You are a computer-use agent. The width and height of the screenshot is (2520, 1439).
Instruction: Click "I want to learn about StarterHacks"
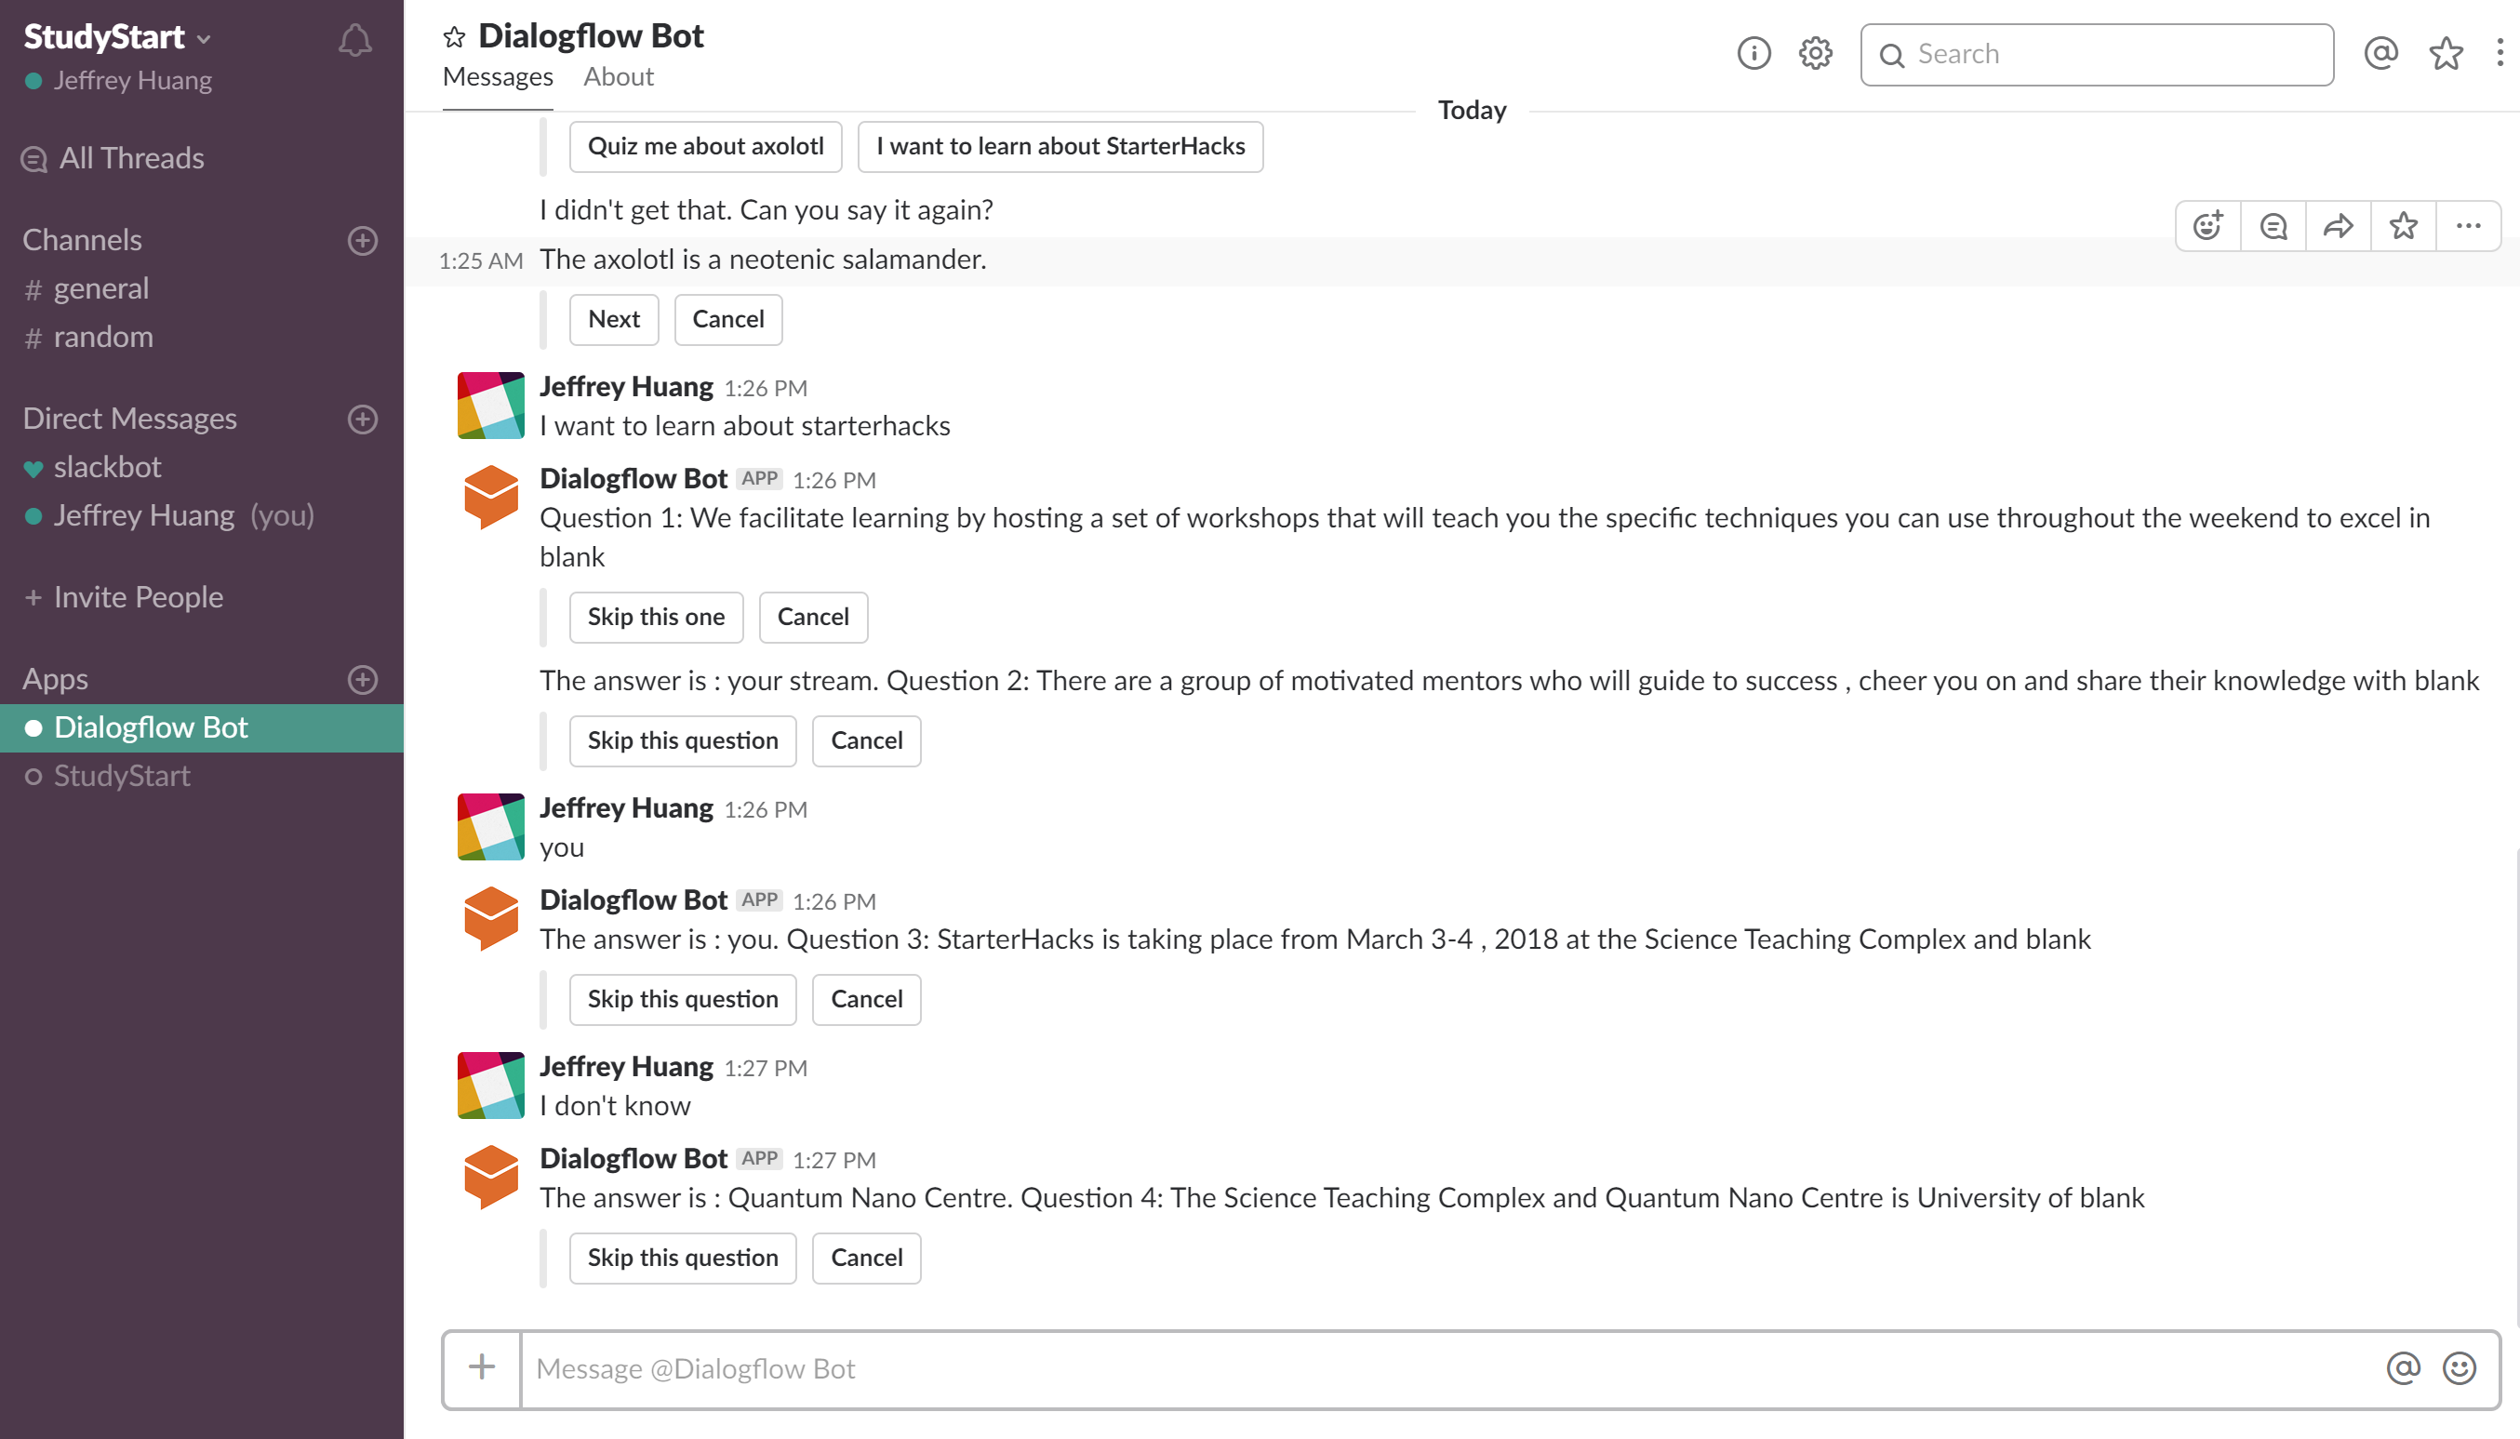tap(1060, 146)
